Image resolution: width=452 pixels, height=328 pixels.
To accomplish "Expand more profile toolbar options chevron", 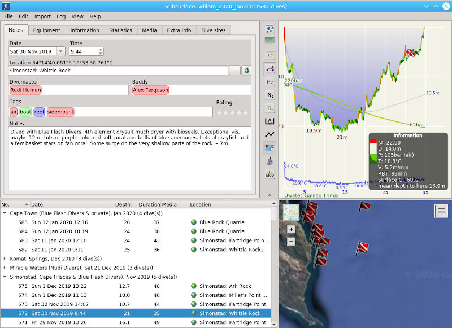I will click(x=270, y=194).
